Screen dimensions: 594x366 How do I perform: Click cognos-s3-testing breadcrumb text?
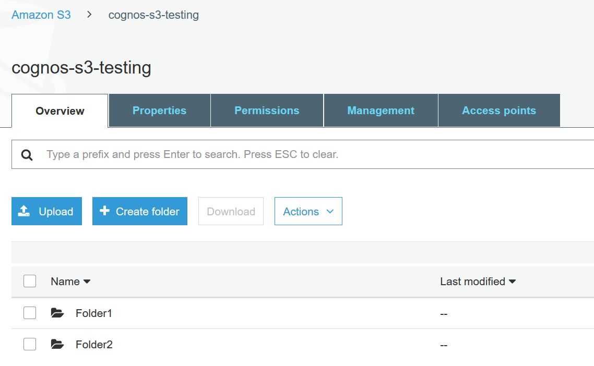153,15
